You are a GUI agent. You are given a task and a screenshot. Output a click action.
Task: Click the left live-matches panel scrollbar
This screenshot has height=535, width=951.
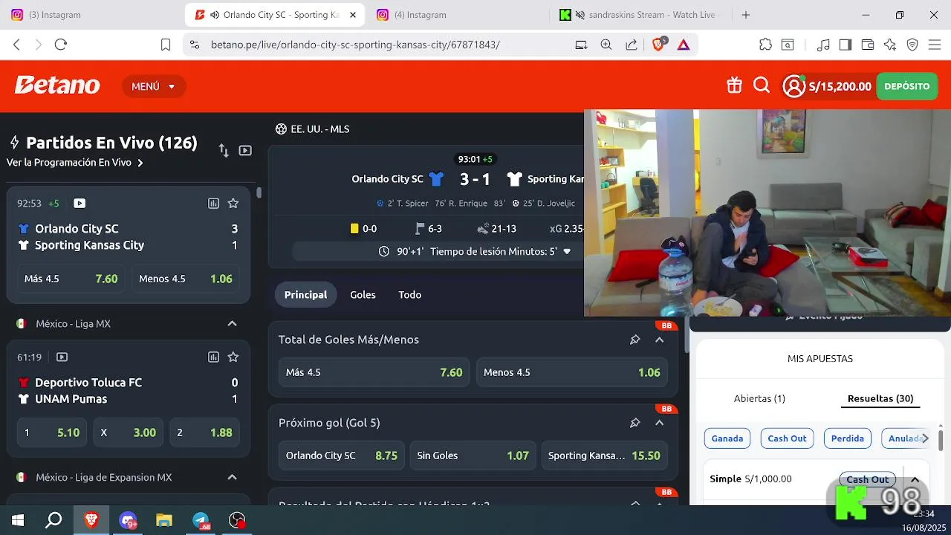[x=259, y=192]
